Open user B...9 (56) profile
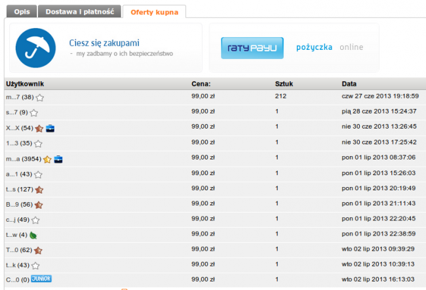This screenshot has width=426, height=290. click(x=19, y=205)
